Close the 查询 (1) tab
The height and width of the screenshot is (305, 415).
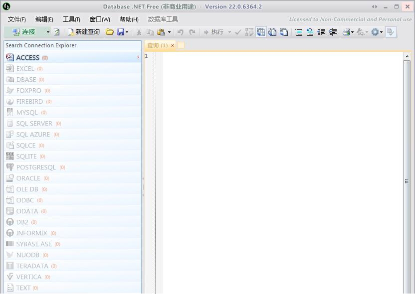[173, 45]
